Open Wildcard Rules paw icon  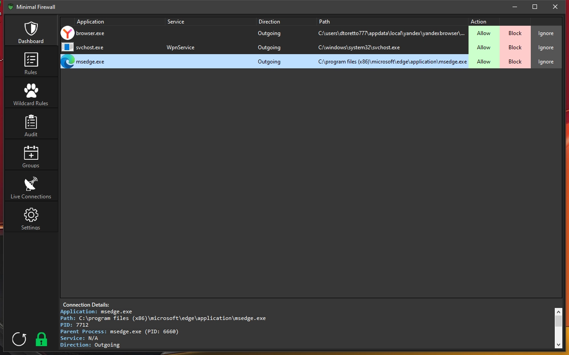pyautogui.click(x=31, y=91)
